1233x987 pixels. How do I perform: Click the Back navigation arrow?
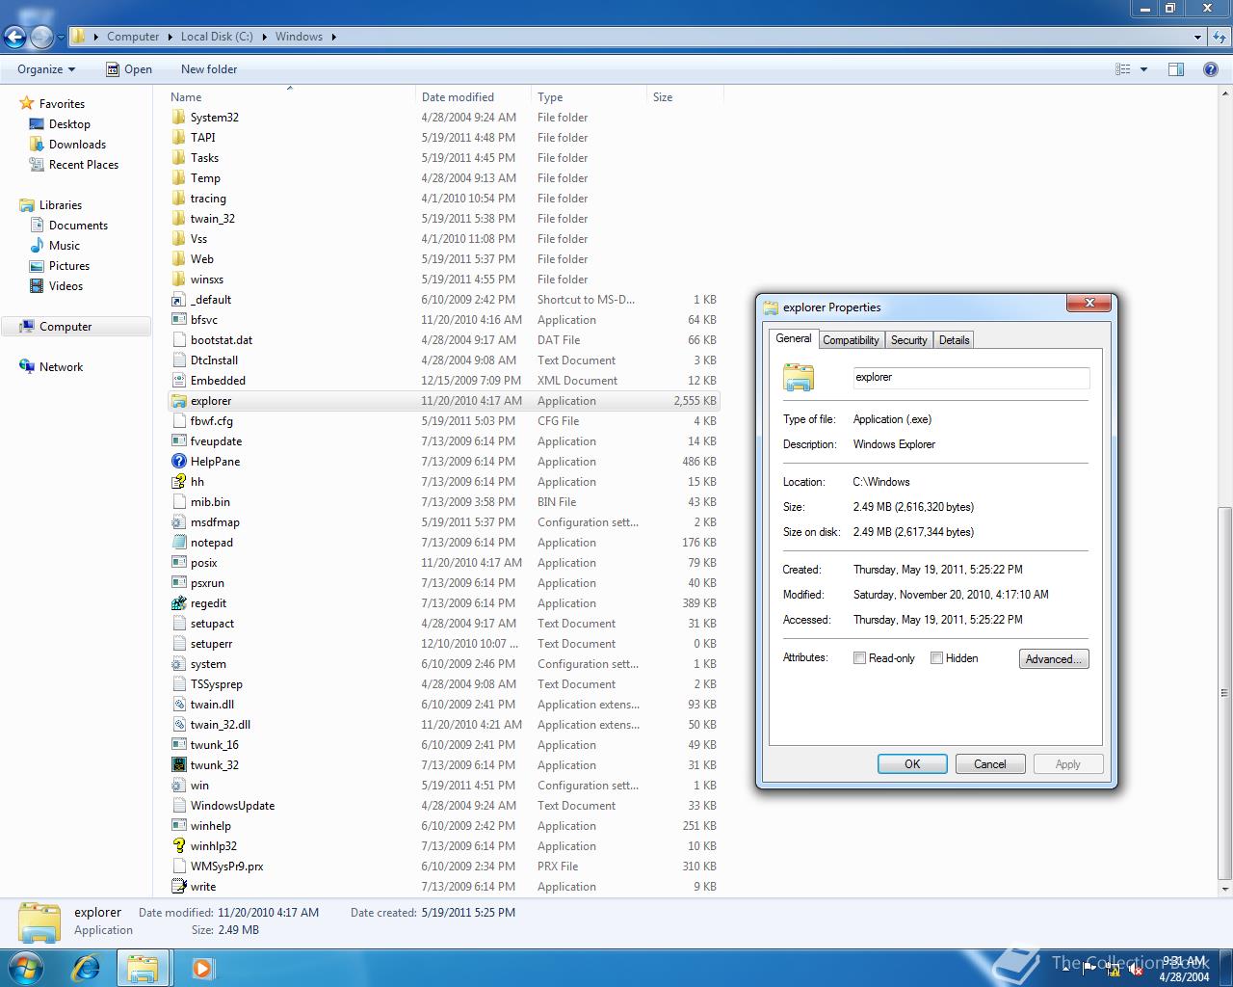[x=15, y=37]
